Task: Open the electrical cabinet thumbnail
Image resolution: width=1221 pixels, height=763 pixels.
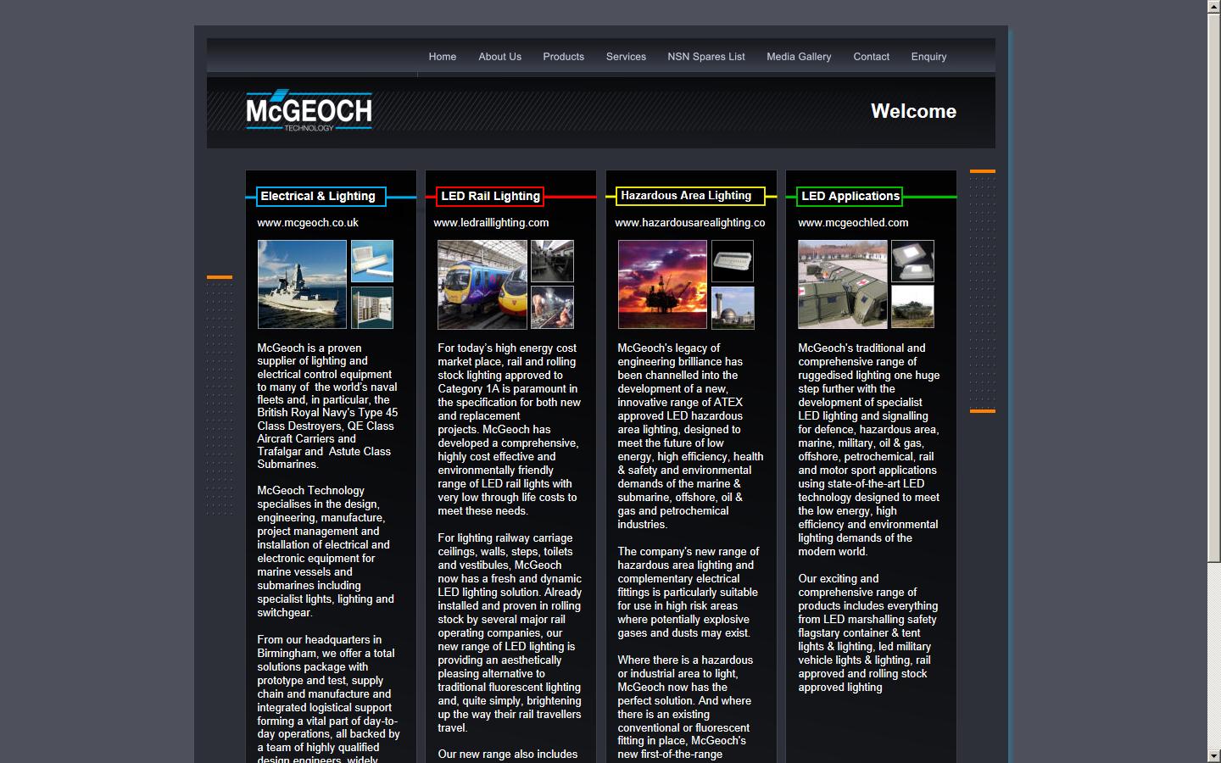Action: click(x=372, y=307)
